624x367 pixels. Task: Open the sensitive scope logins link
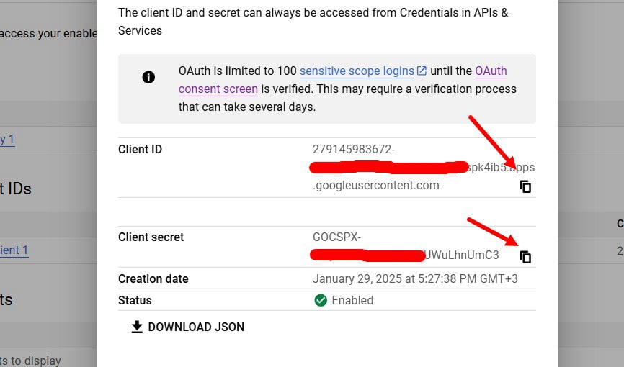[357, 71]
